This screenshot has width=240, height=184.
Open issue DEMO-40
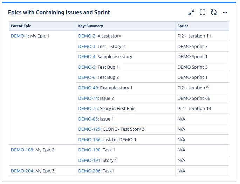click(x=88, y=88)
